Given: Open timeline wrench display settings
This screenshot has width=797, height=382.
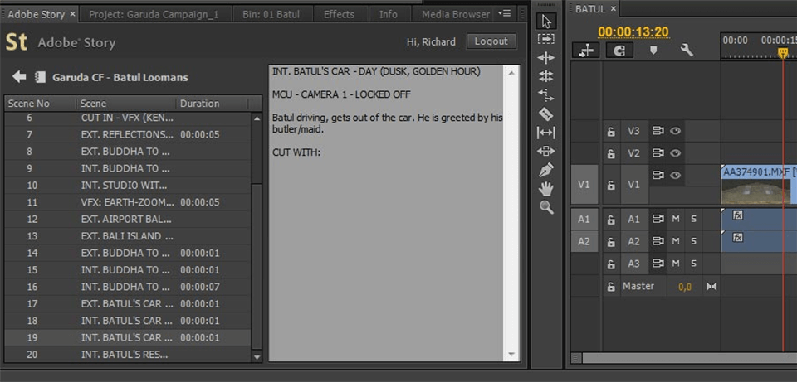Looking at the screenshot, I should coord(687,50).
